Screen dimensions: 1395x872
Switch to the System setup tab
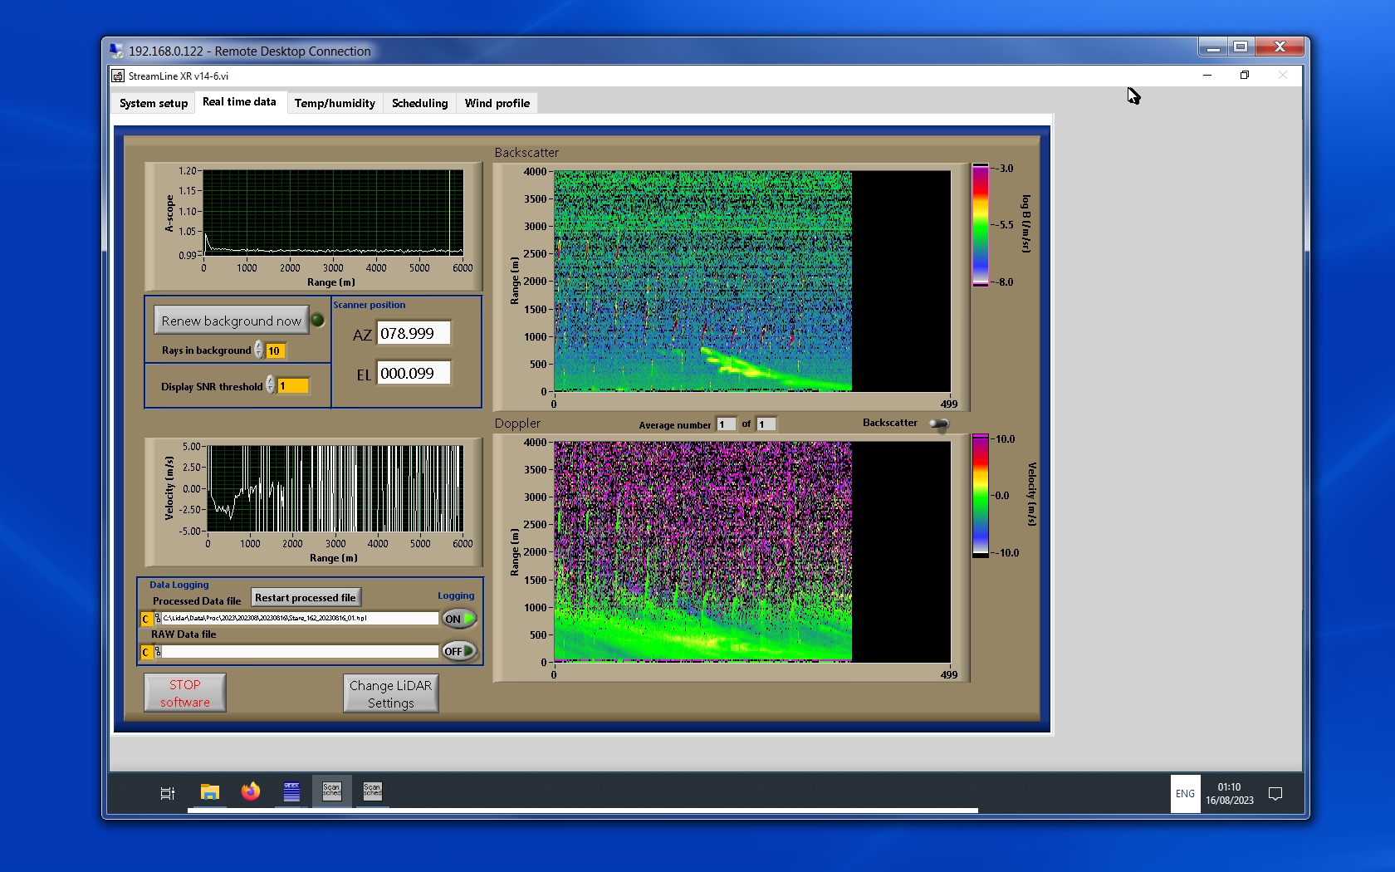pos(154,103)
